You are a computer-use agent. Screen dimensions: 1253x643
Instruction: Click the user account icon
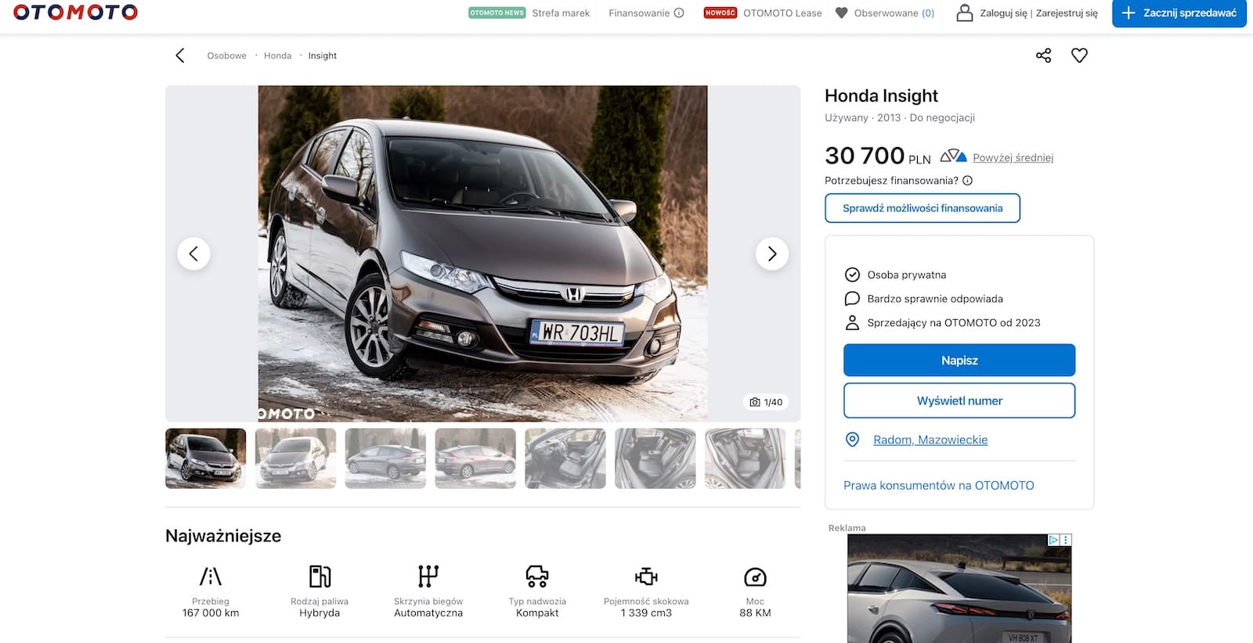(x=965, y=13)
